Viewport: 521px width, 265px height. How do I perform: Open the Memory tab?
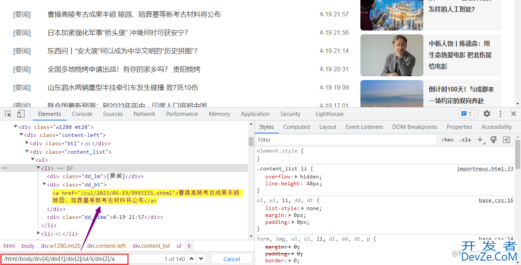219,114
